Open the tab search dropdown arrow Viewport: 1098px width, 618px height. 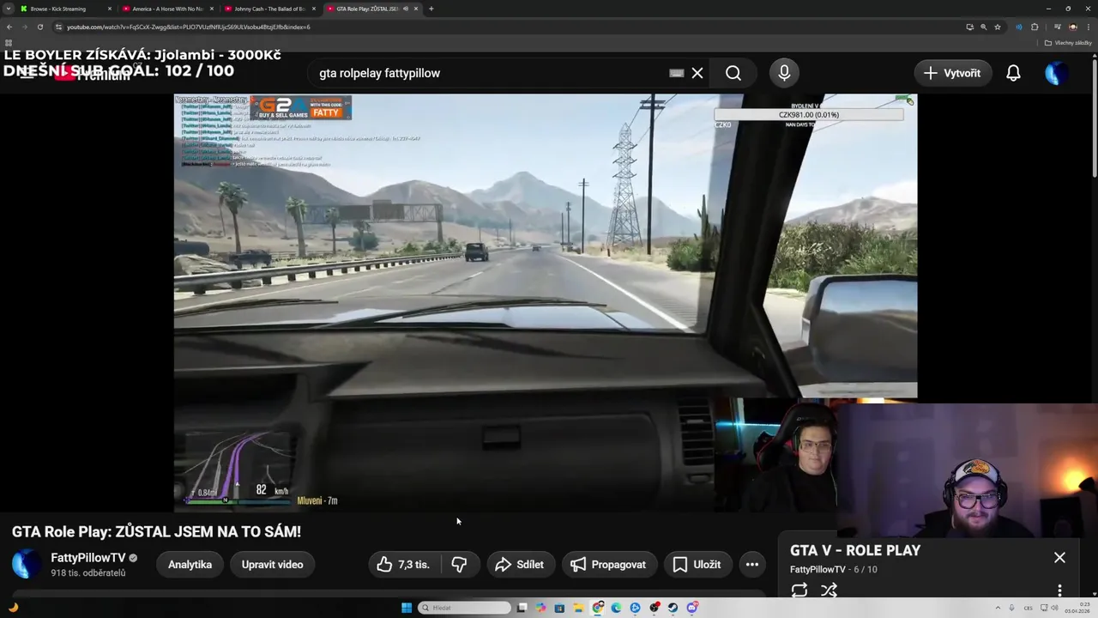9,9
